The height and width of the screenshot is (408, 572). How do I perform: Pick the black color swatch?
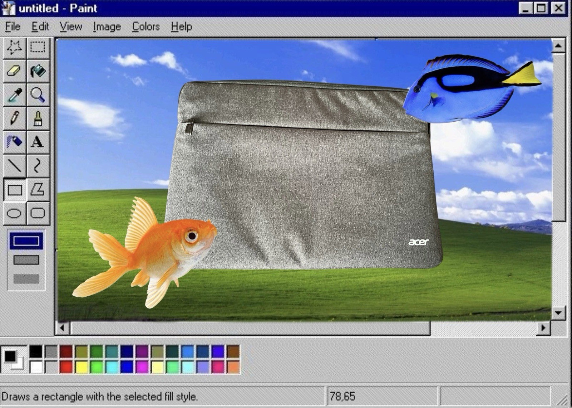(x=36, y=351)
